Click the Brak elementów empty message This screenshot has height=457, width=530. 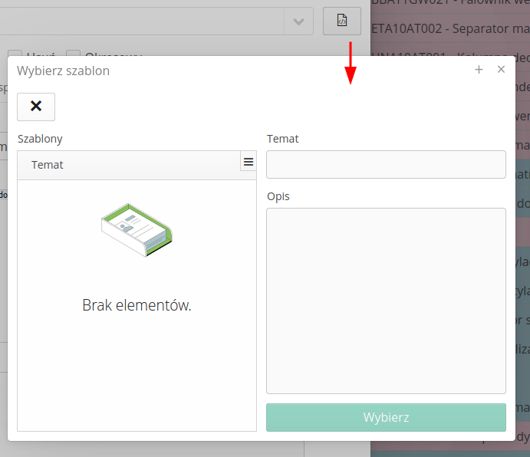pos(137,305)
